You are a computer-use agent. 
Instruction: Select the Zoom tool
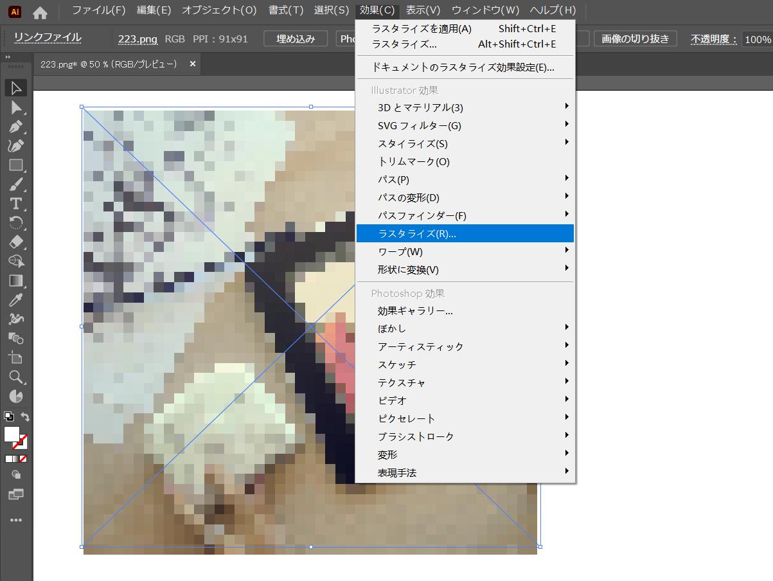pyautogui.click(x=16, y=377)
